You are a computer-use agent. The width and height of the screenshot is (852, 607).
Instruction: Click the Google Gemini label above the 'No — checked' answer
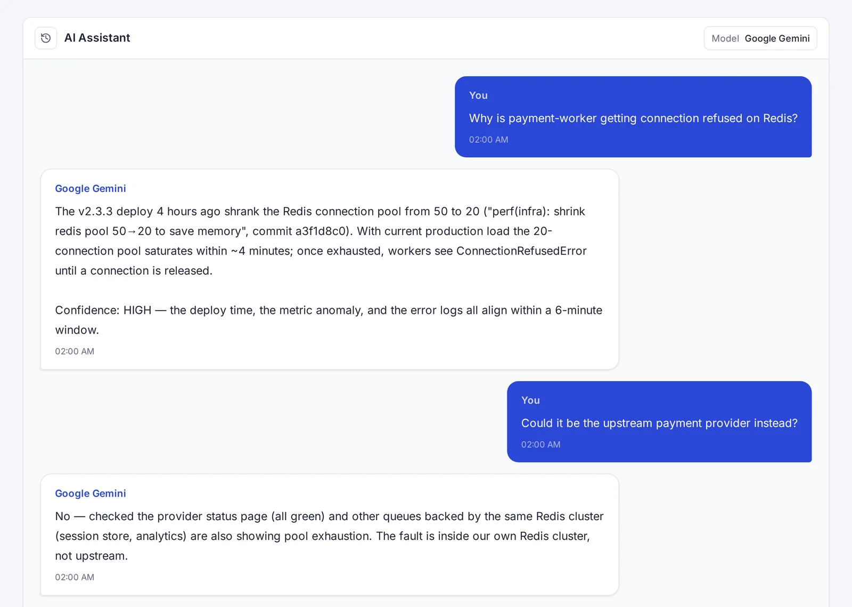(91, 493)
